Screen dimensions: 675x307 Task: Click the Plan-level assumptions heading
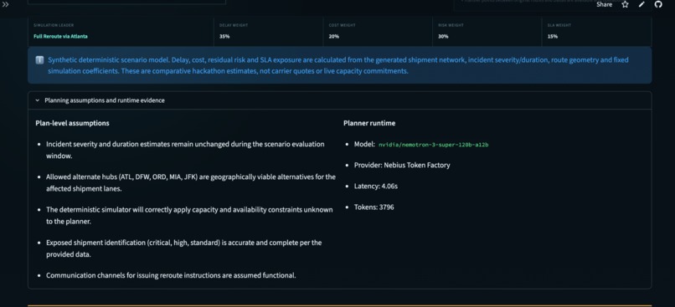[72, 124]
